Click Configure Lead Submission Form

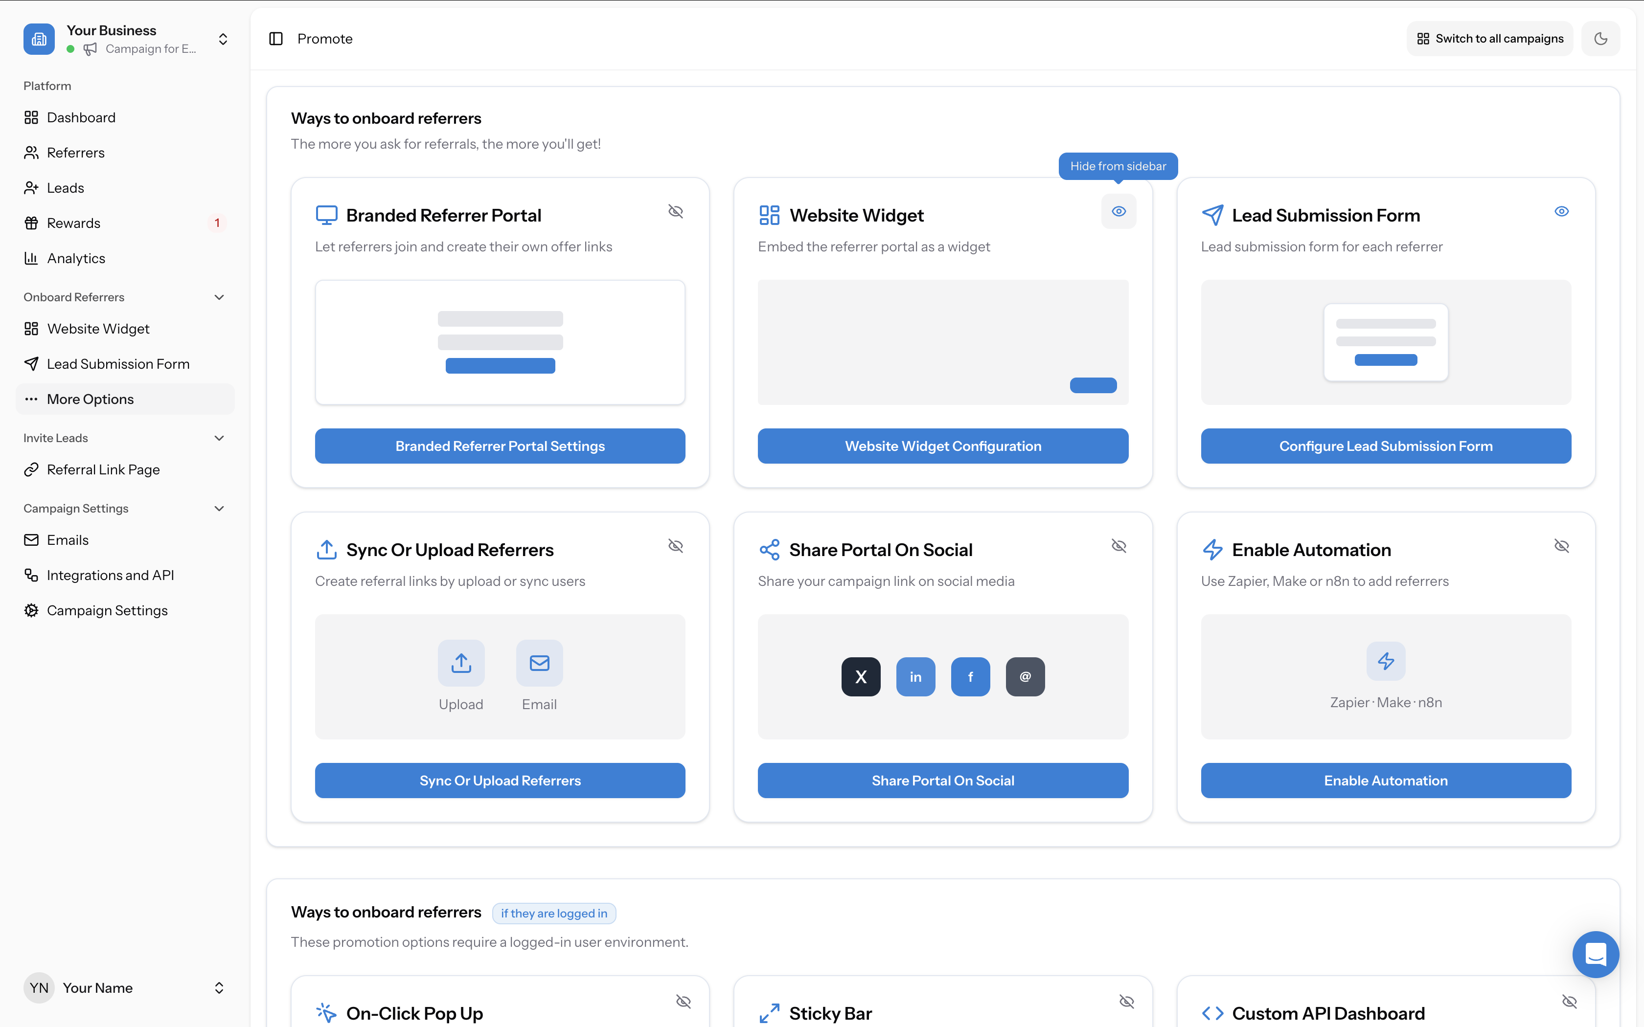pos(1386,446)
